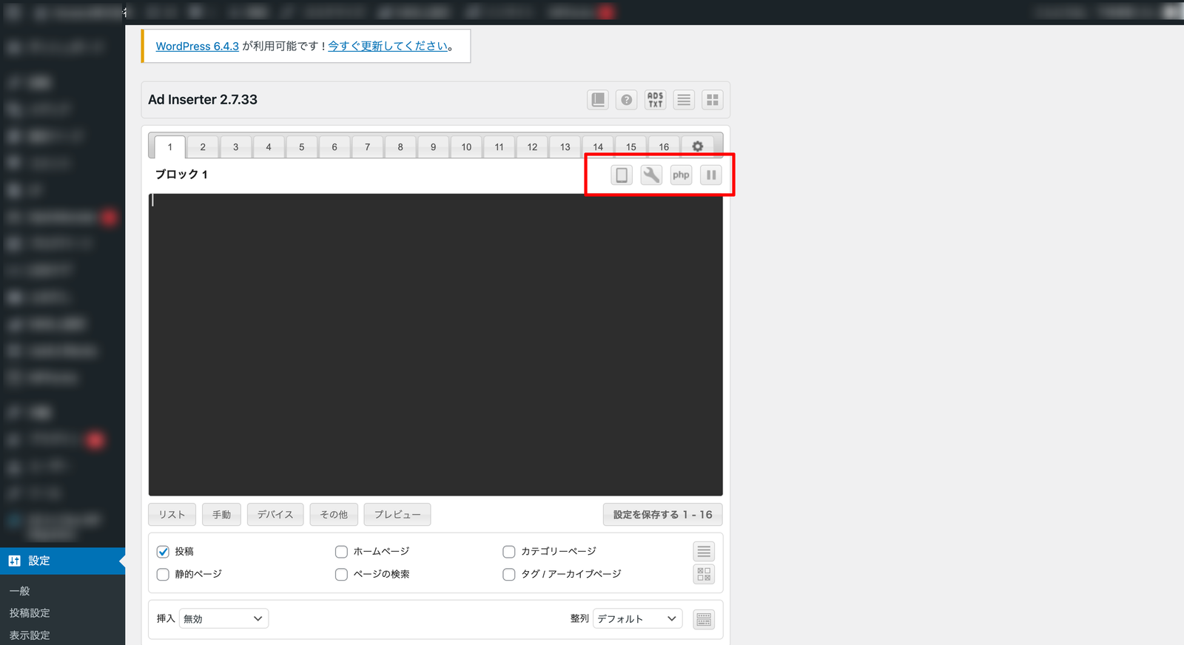Click the 手動 button
The width and height of the screenshot is (1184, 645).
coord(221,515)
